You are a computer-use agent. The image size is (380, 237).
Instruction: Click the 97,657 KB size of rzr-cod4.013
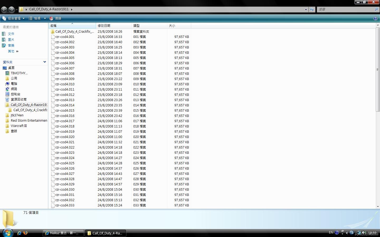click(182, 100)
